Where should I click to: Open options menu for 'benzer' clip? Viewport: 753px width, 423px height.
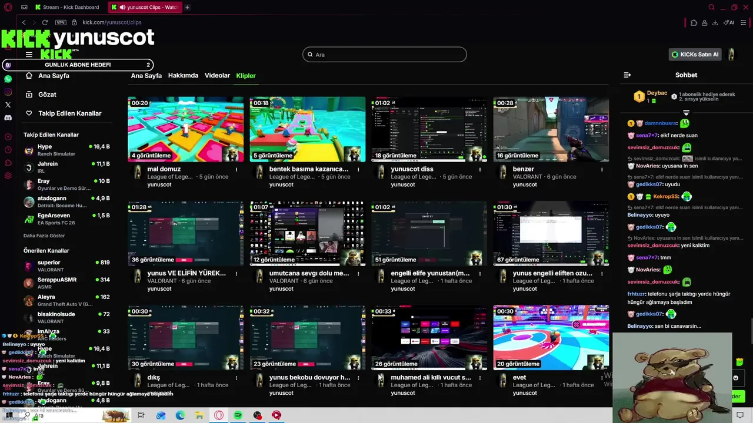click(x=602, y=169)
